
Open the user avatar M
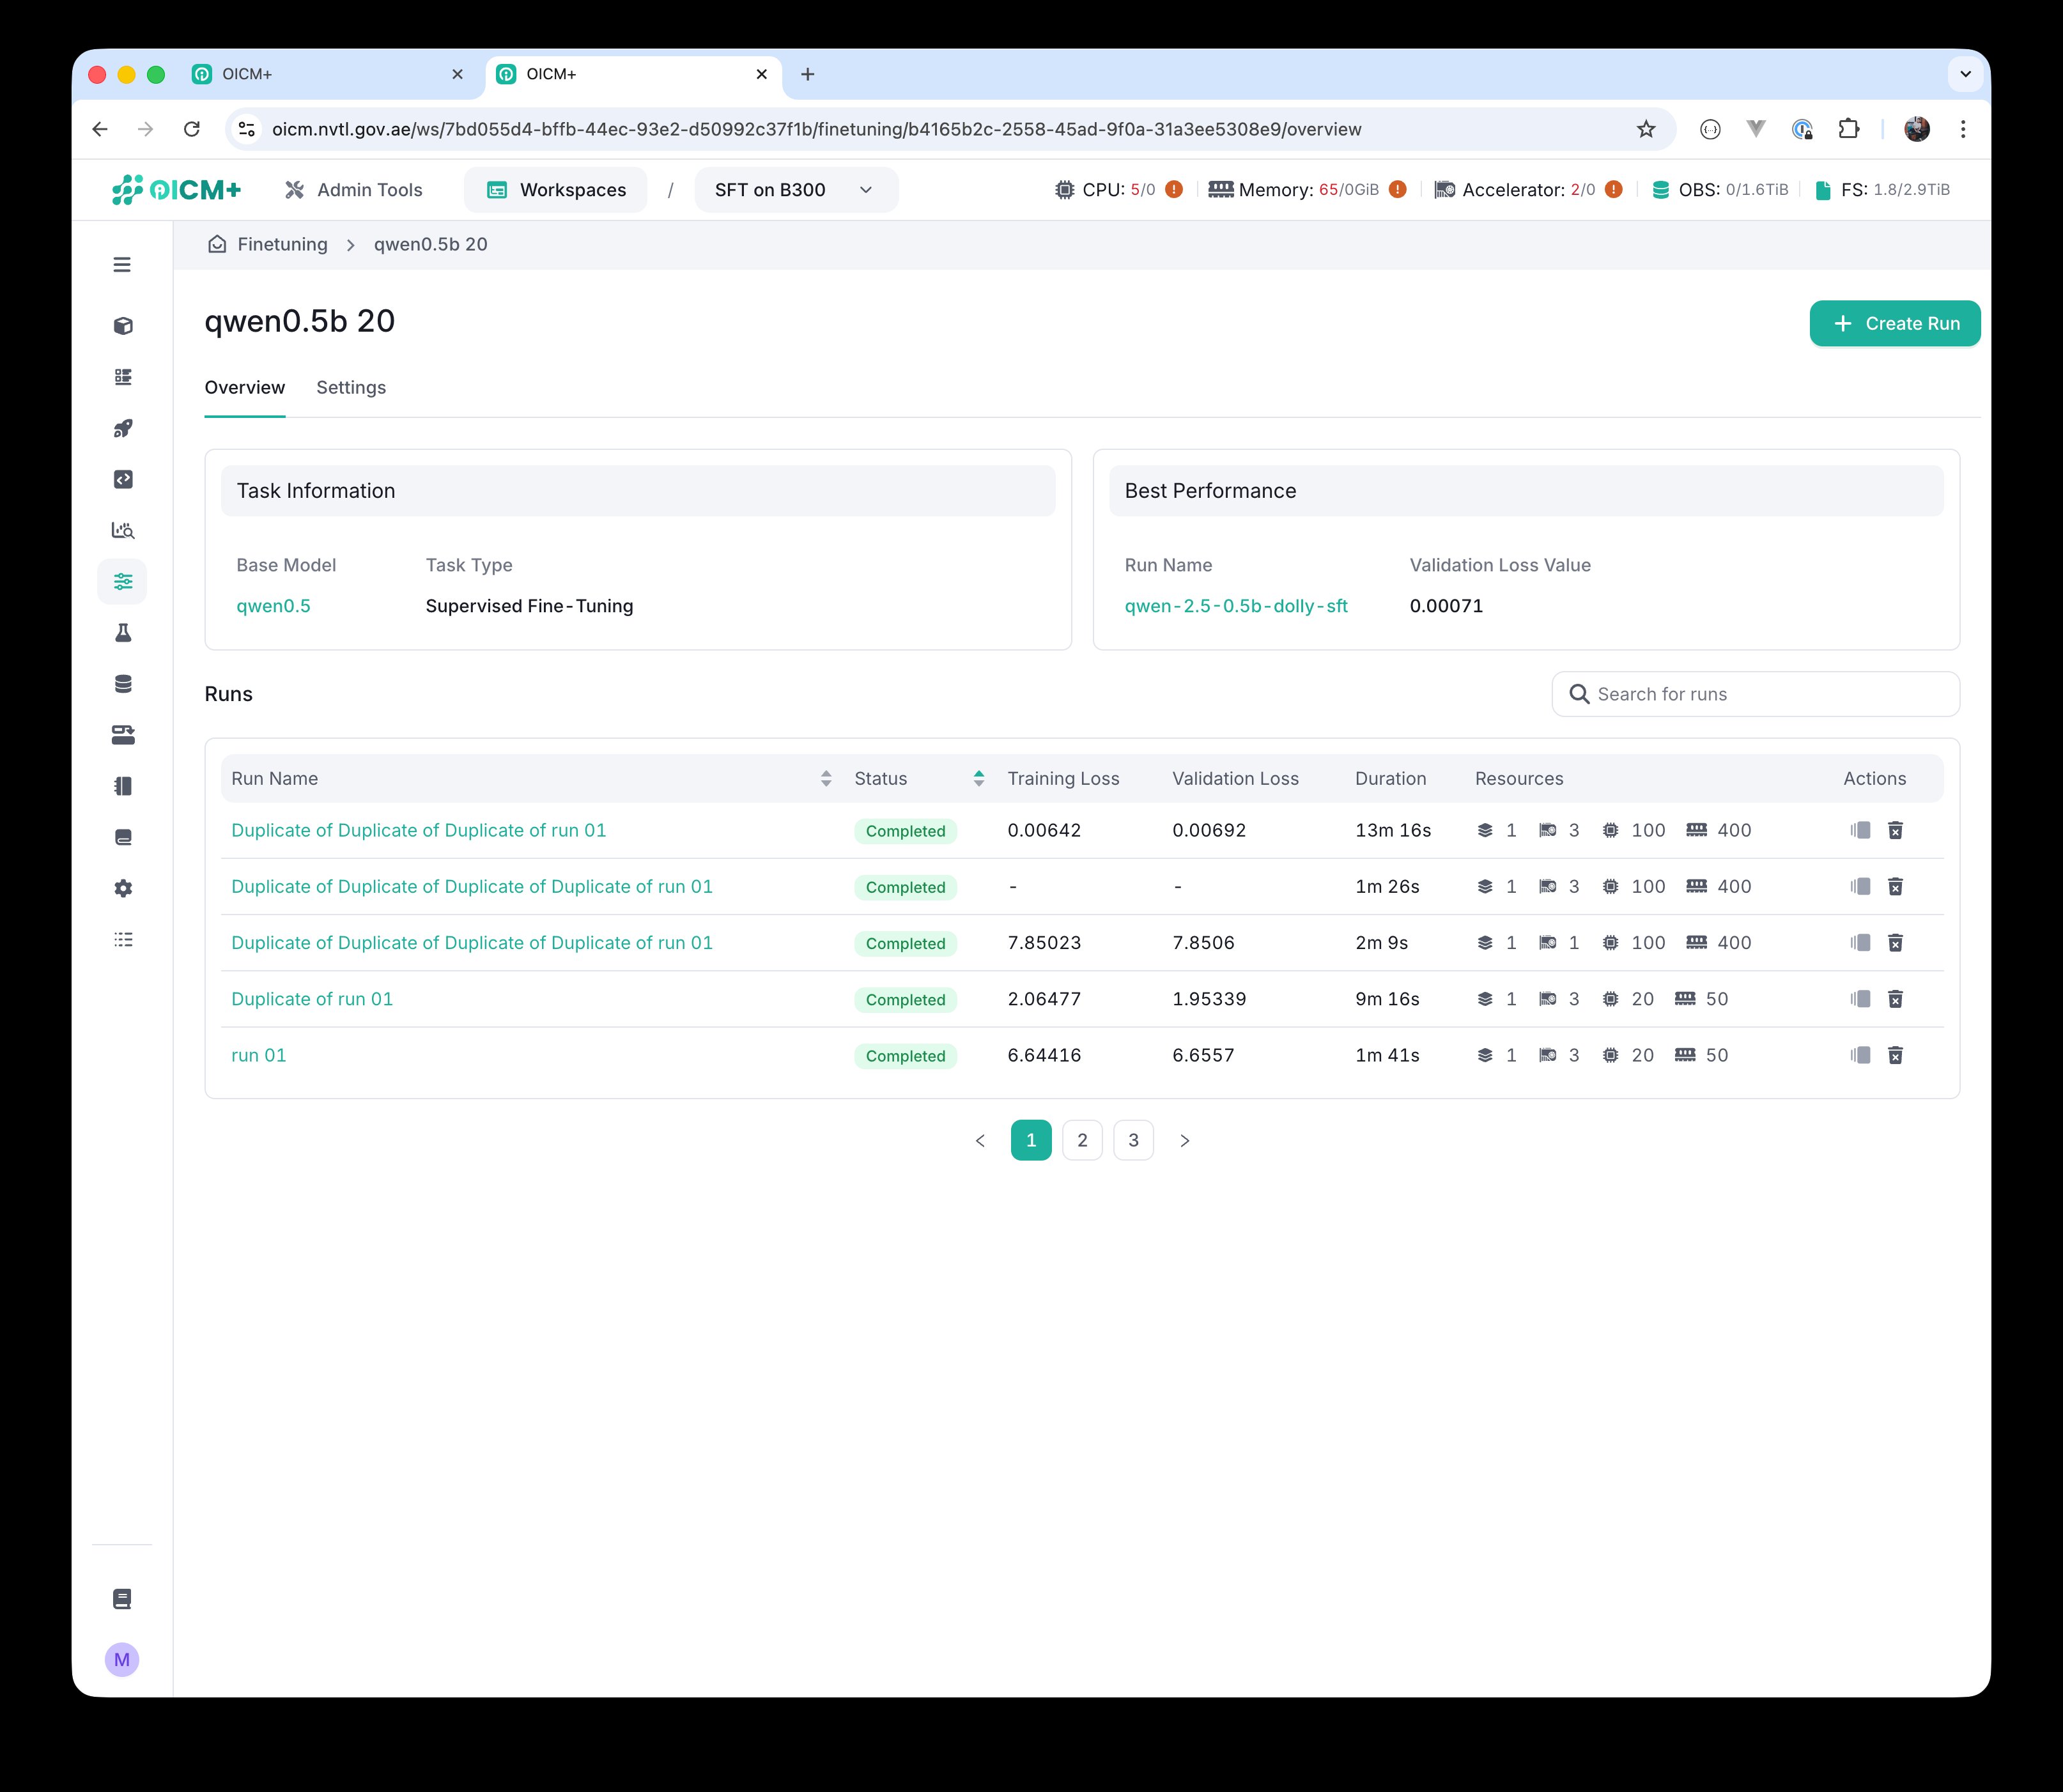click(x=122, y=1660)
